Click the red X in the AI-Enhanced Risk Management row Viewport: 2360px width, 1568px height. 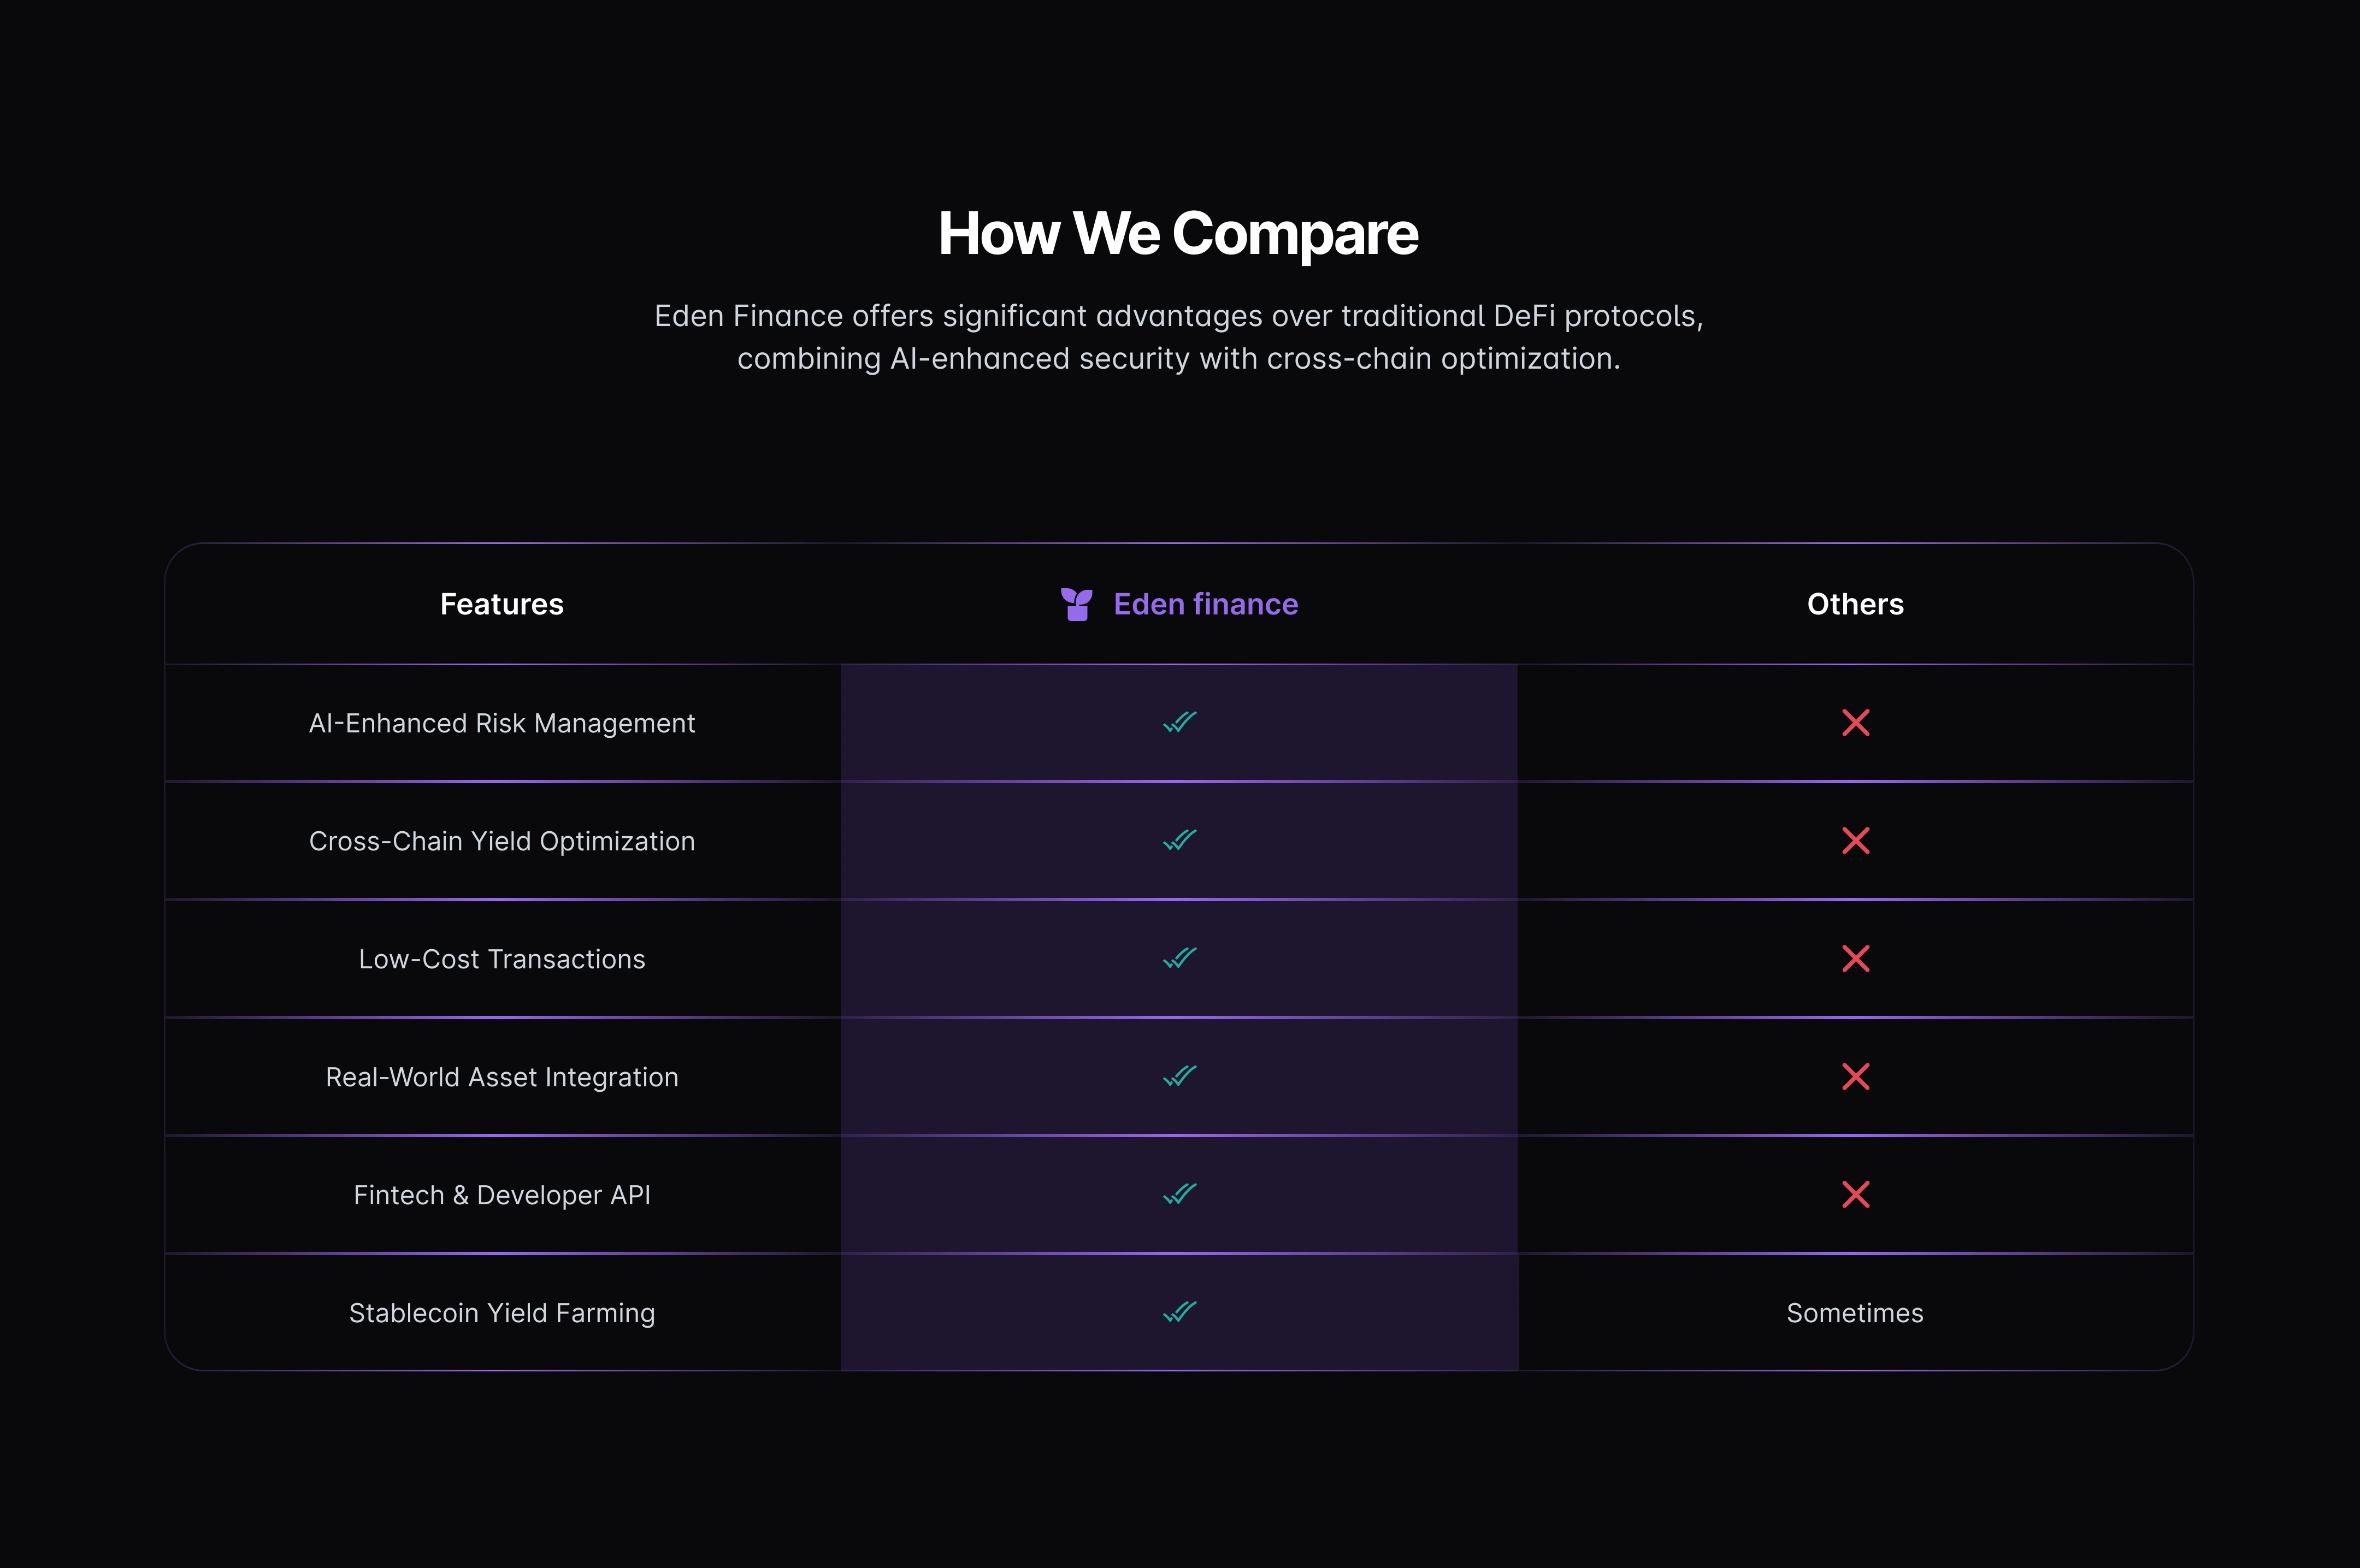click(1855, 722)
